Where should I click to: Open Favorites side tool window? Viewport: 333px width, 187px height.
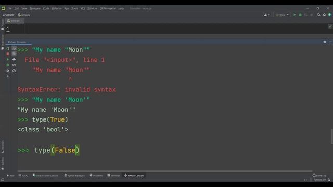coord(3,164)
